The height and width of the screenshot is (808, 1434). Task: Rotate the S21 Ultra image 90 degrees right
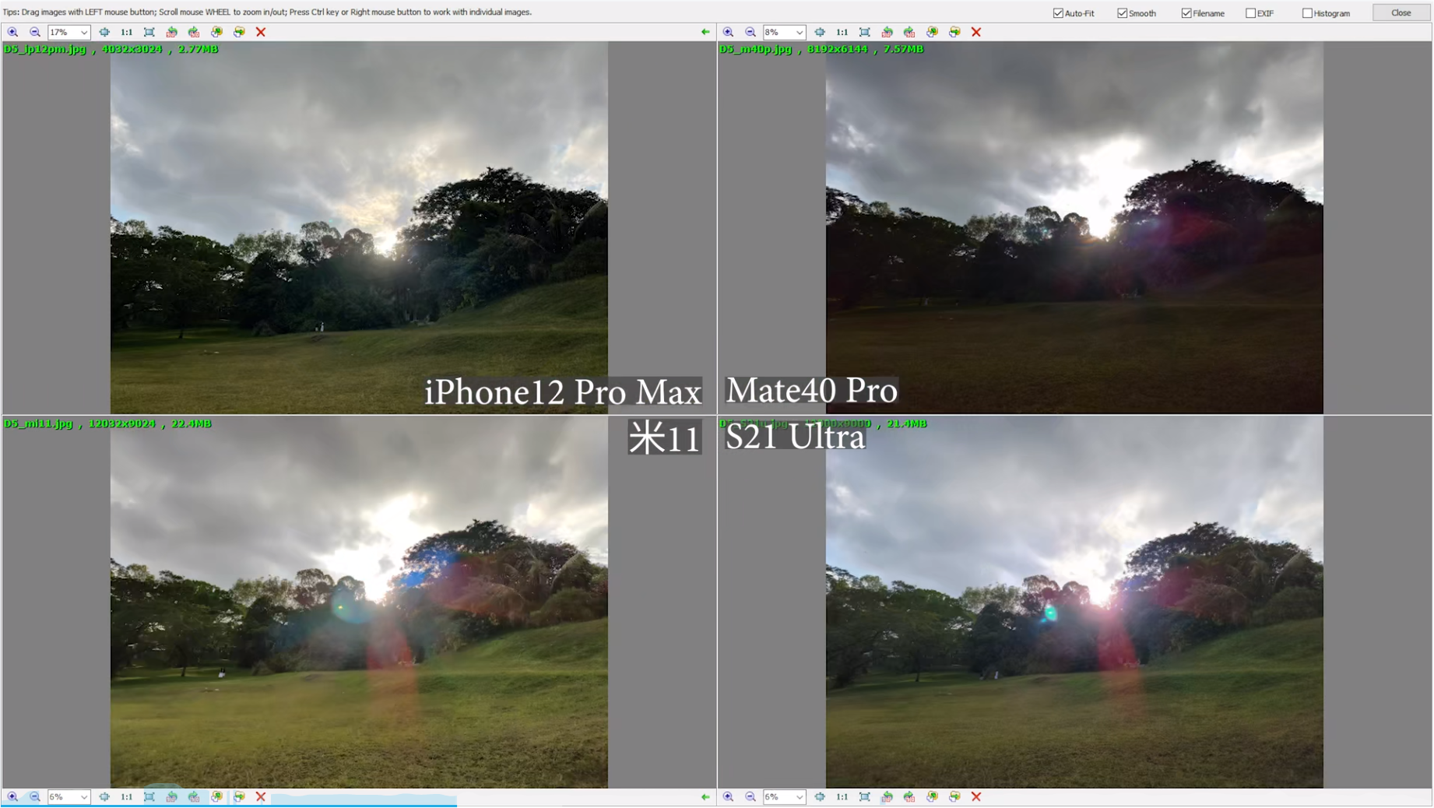909,796
